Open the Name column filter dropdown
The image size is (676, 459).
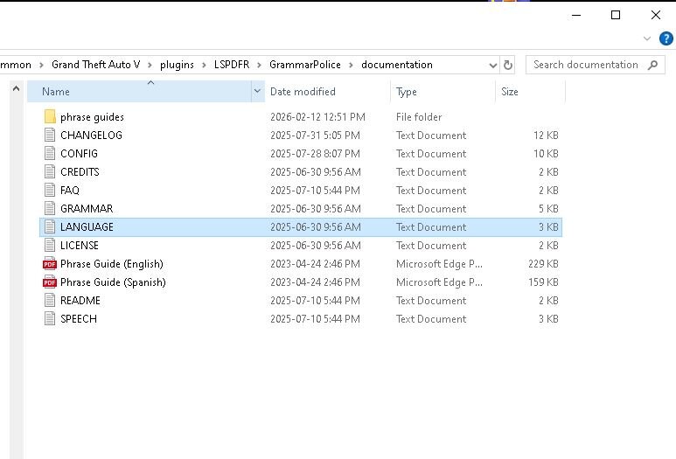tap(257, 92)
